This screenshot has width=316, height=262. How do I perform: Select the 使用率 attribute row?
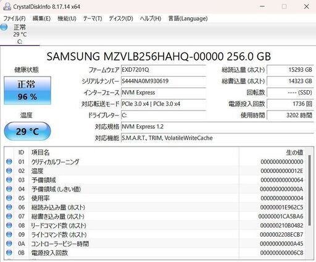pyautogui.click(x=155, y=198)
